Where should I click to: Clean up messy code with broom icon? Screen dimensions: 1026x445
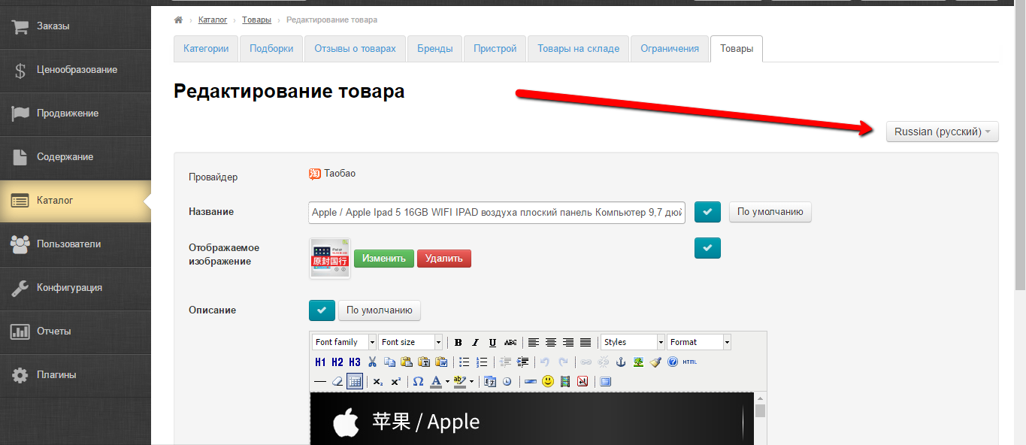click(655, 362)
